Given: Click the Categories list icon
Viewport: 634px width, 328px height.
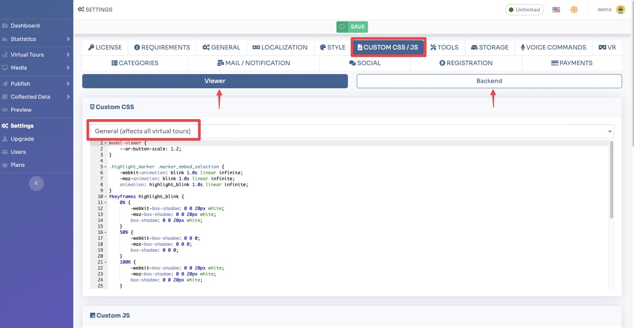Looking at the screenshot, I should pos(115,63).
